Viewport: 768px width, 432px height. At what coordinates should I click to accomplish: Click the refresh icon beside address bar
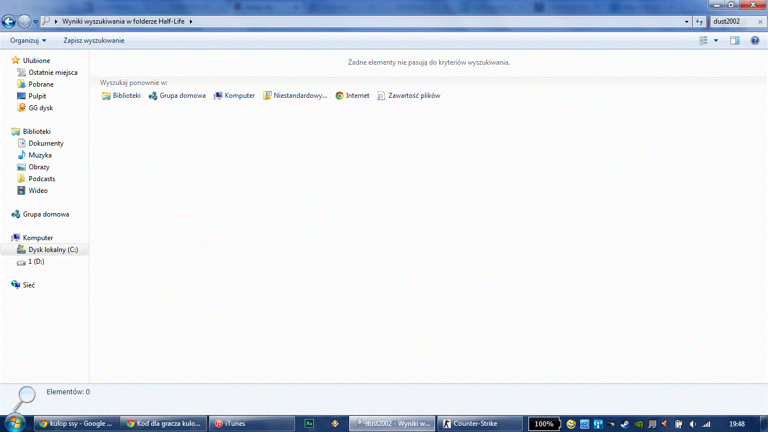699,21
